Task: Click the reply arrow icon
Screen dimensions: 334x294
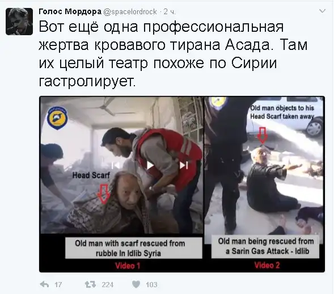Action: coord(45,284)
